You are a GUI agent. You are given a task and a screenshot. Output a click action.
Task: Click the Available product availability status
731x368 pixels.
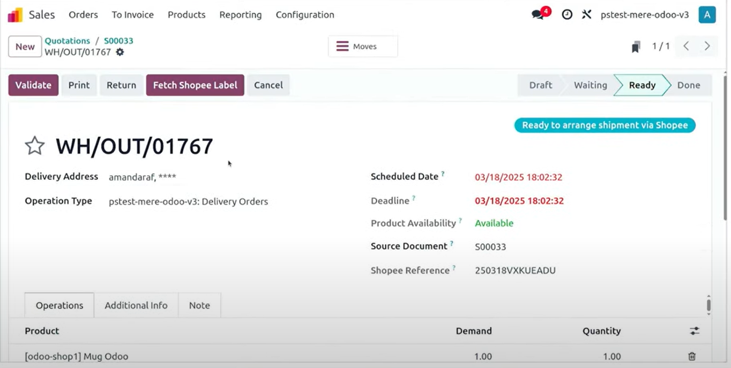click(x=494, y=223)
